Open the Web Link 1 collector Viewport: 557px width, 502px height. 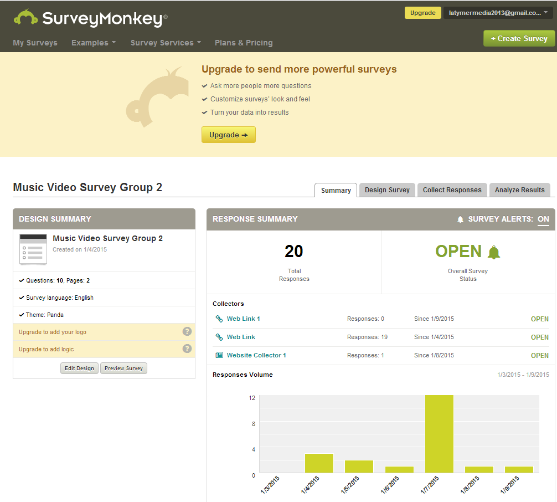pyautogui.click(x=243, y=319)
